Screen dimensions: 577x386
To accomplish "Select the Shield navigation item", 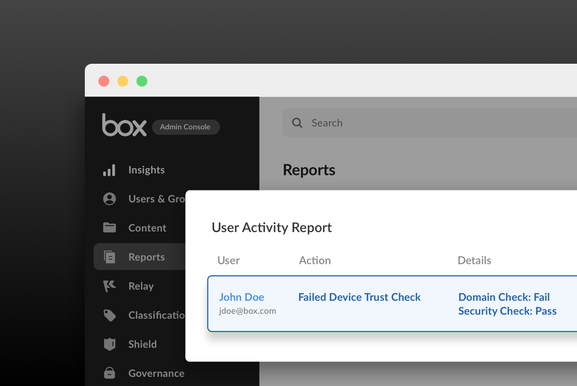I will coord(142,344).
